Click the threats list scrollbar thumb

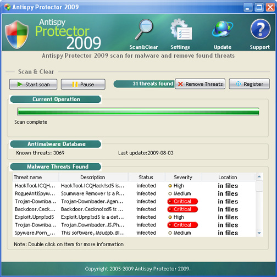[259, 186]
